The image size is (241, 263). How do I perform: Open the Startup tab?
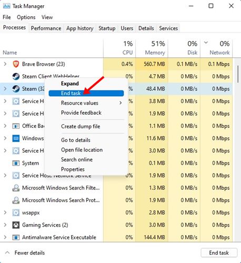(107, 28)
